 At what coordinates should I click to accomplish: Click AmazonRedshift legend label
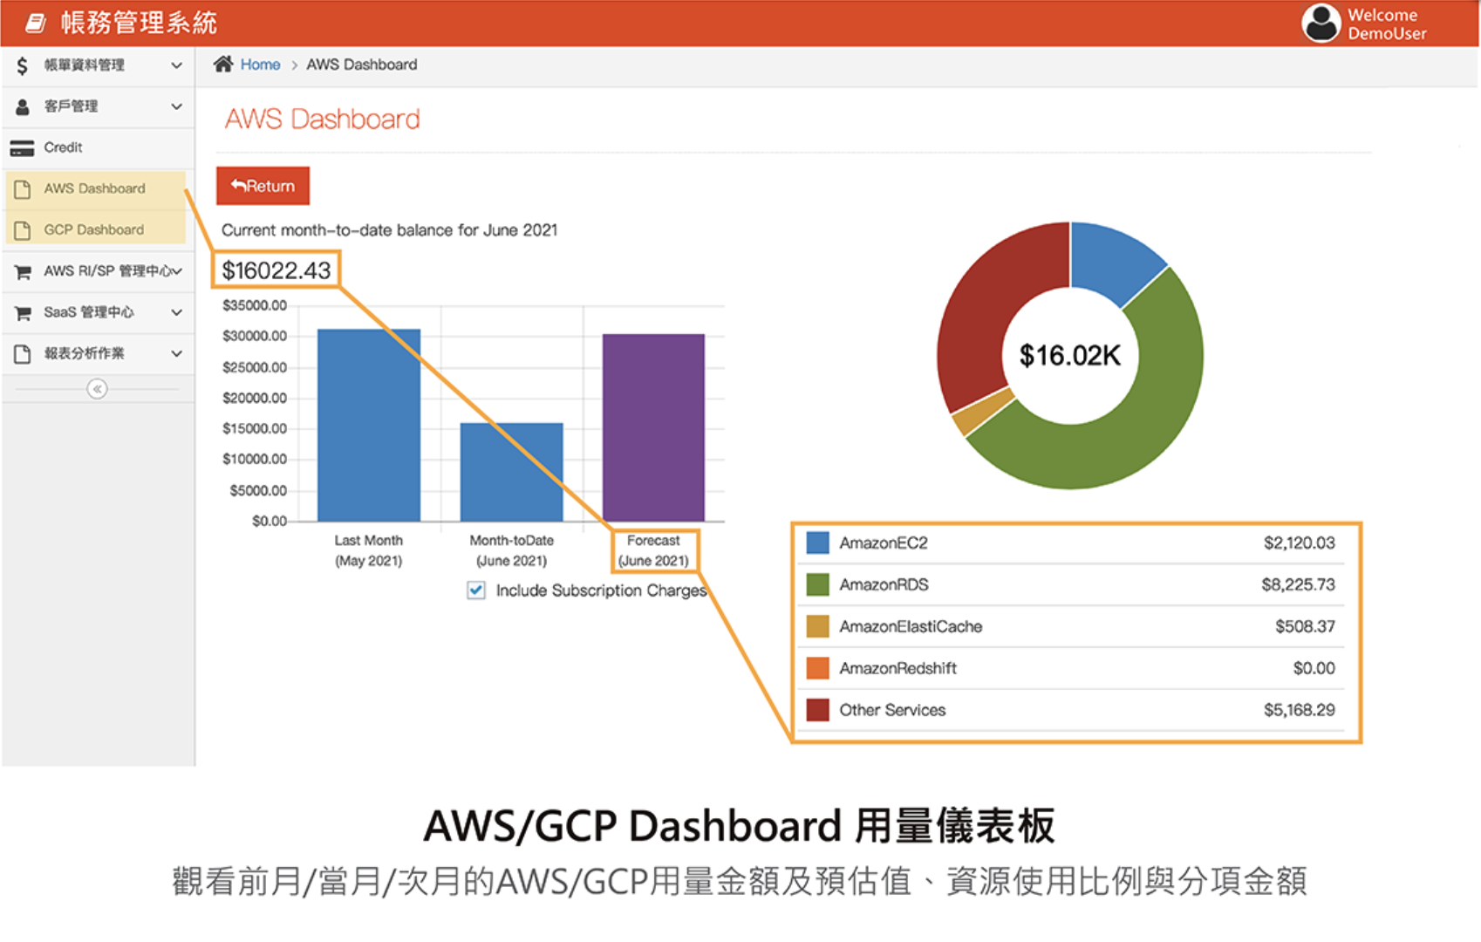tap(897, 668)
